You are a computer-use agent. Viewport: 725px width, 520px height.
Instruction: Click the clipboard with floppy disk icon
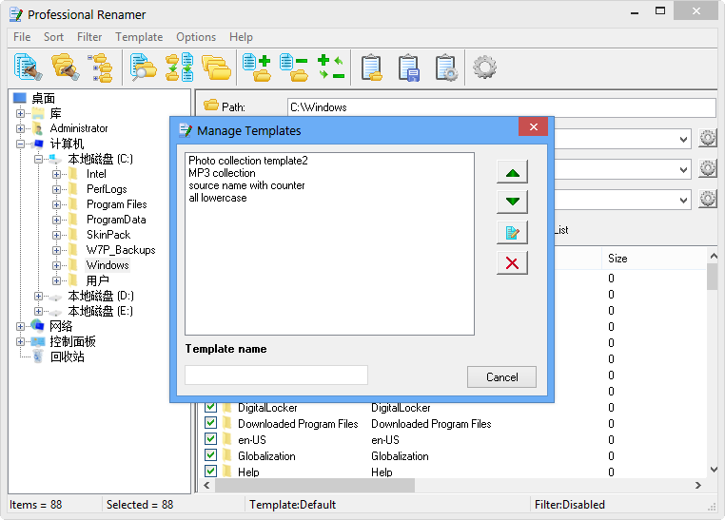[x=409, y=67]
